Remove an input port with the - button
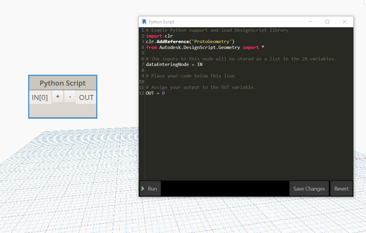 click(x=70, y=97)
